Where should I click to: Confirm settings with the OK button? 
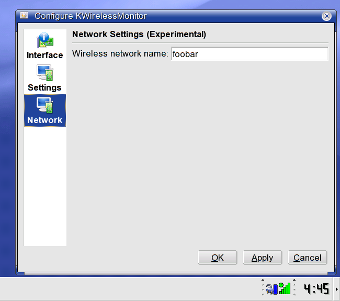(x=217, y=258)
